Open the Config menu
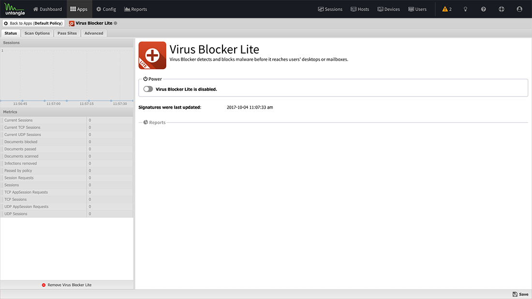The width and height of the screenshot is (532, 299). (106, 9)
